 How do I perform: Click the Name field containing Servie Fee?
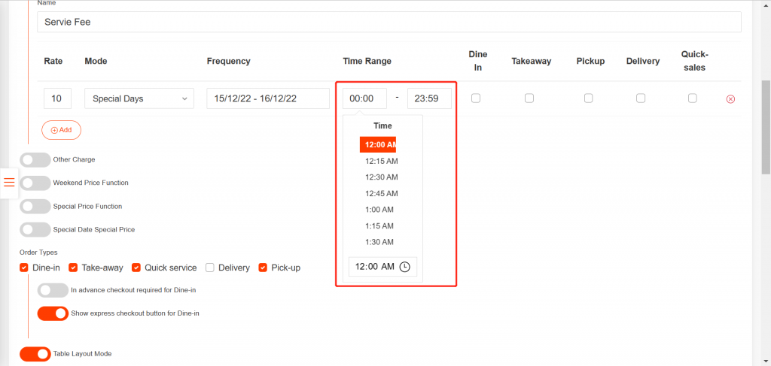389,23
